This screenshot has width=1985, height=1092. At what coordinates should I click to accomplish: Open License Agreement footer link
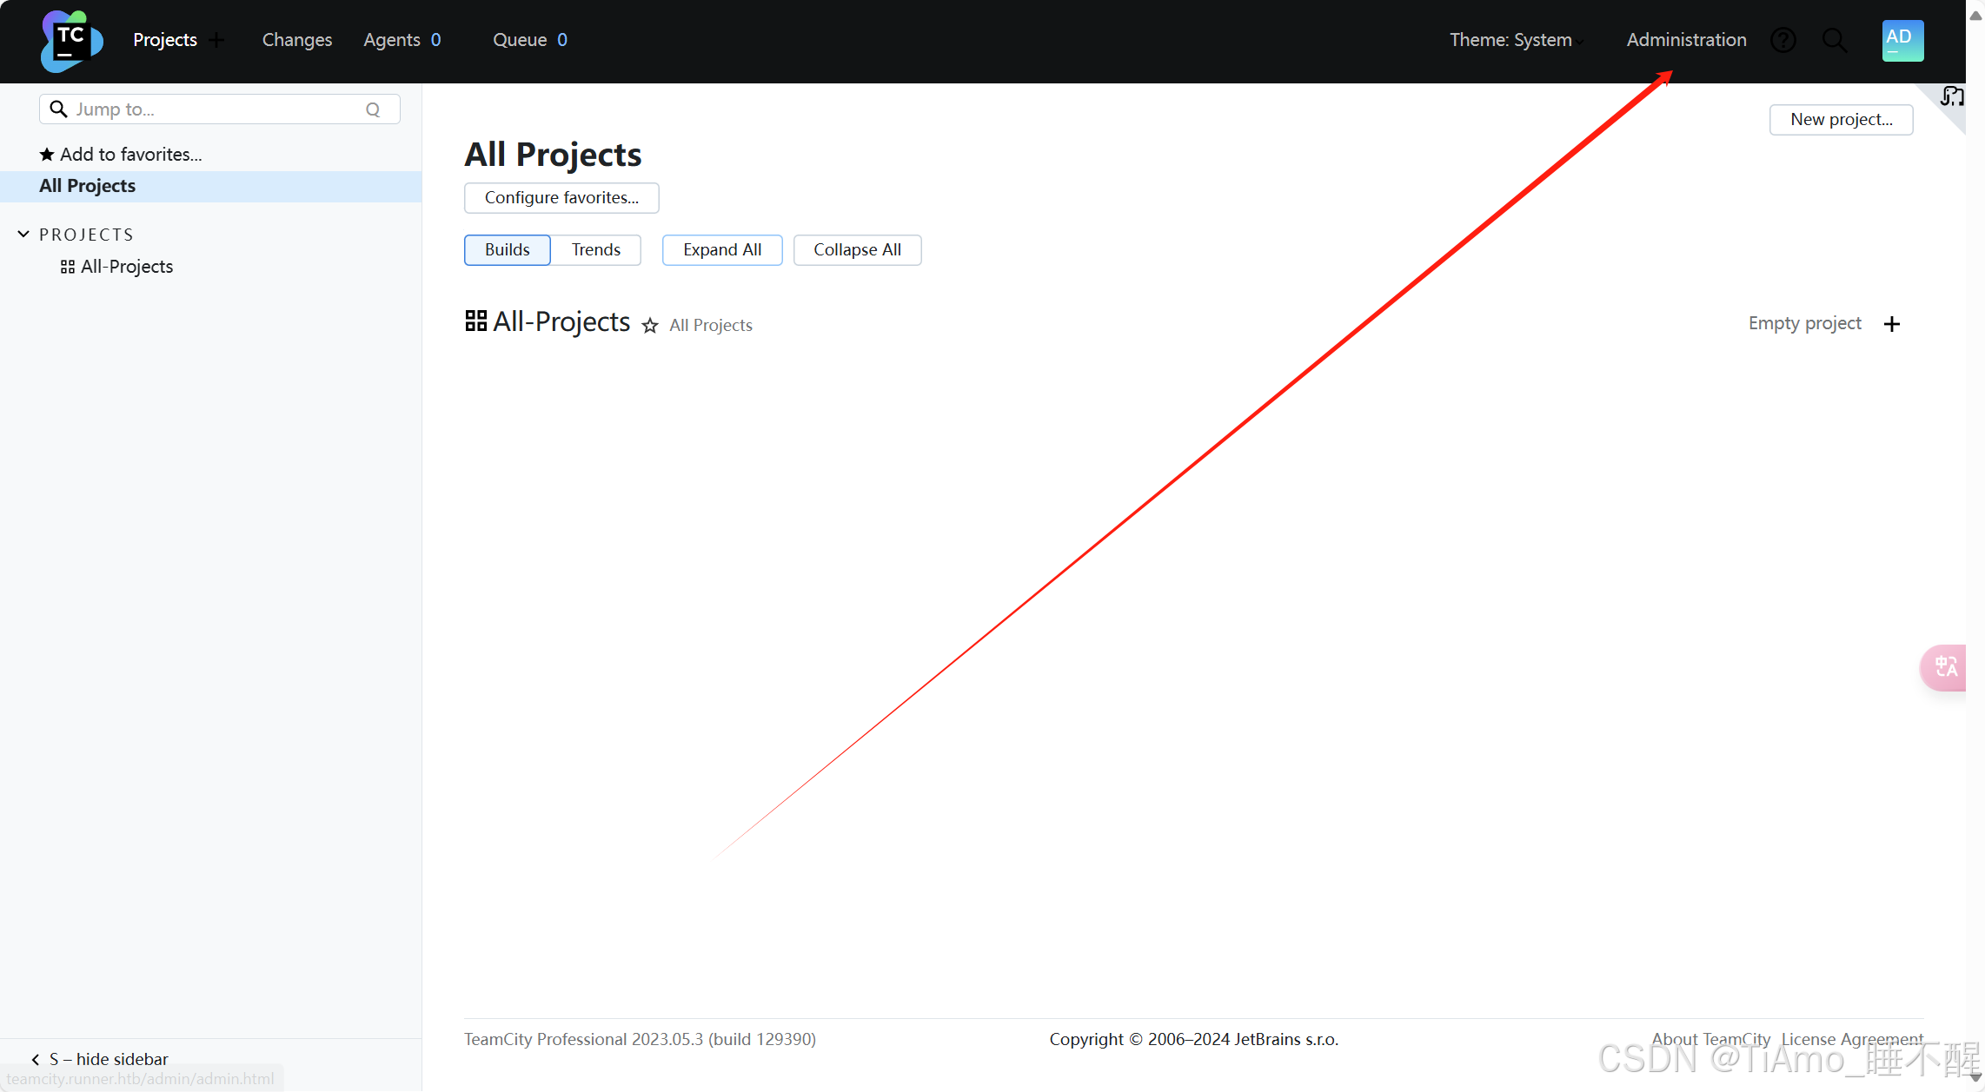click(1852, 1039)
